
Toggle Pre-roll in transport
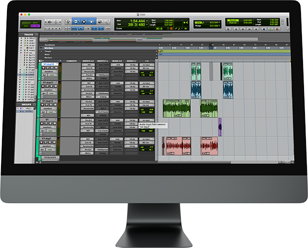click(x=233, y=20)
